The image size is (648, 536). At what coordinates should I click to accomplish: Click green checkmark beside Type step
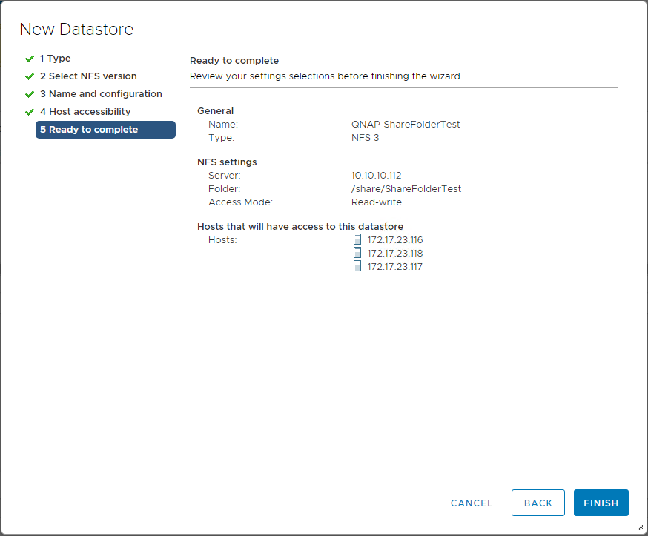pyautogui.click(x=30, y=59)
